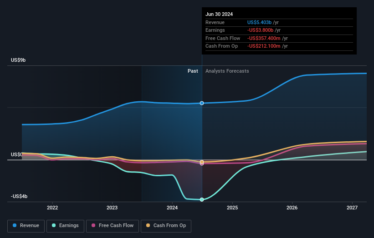Click the -US$212.100m cash from op value
The height and width of the screenshot is (238, 374).
coord(264,46)
